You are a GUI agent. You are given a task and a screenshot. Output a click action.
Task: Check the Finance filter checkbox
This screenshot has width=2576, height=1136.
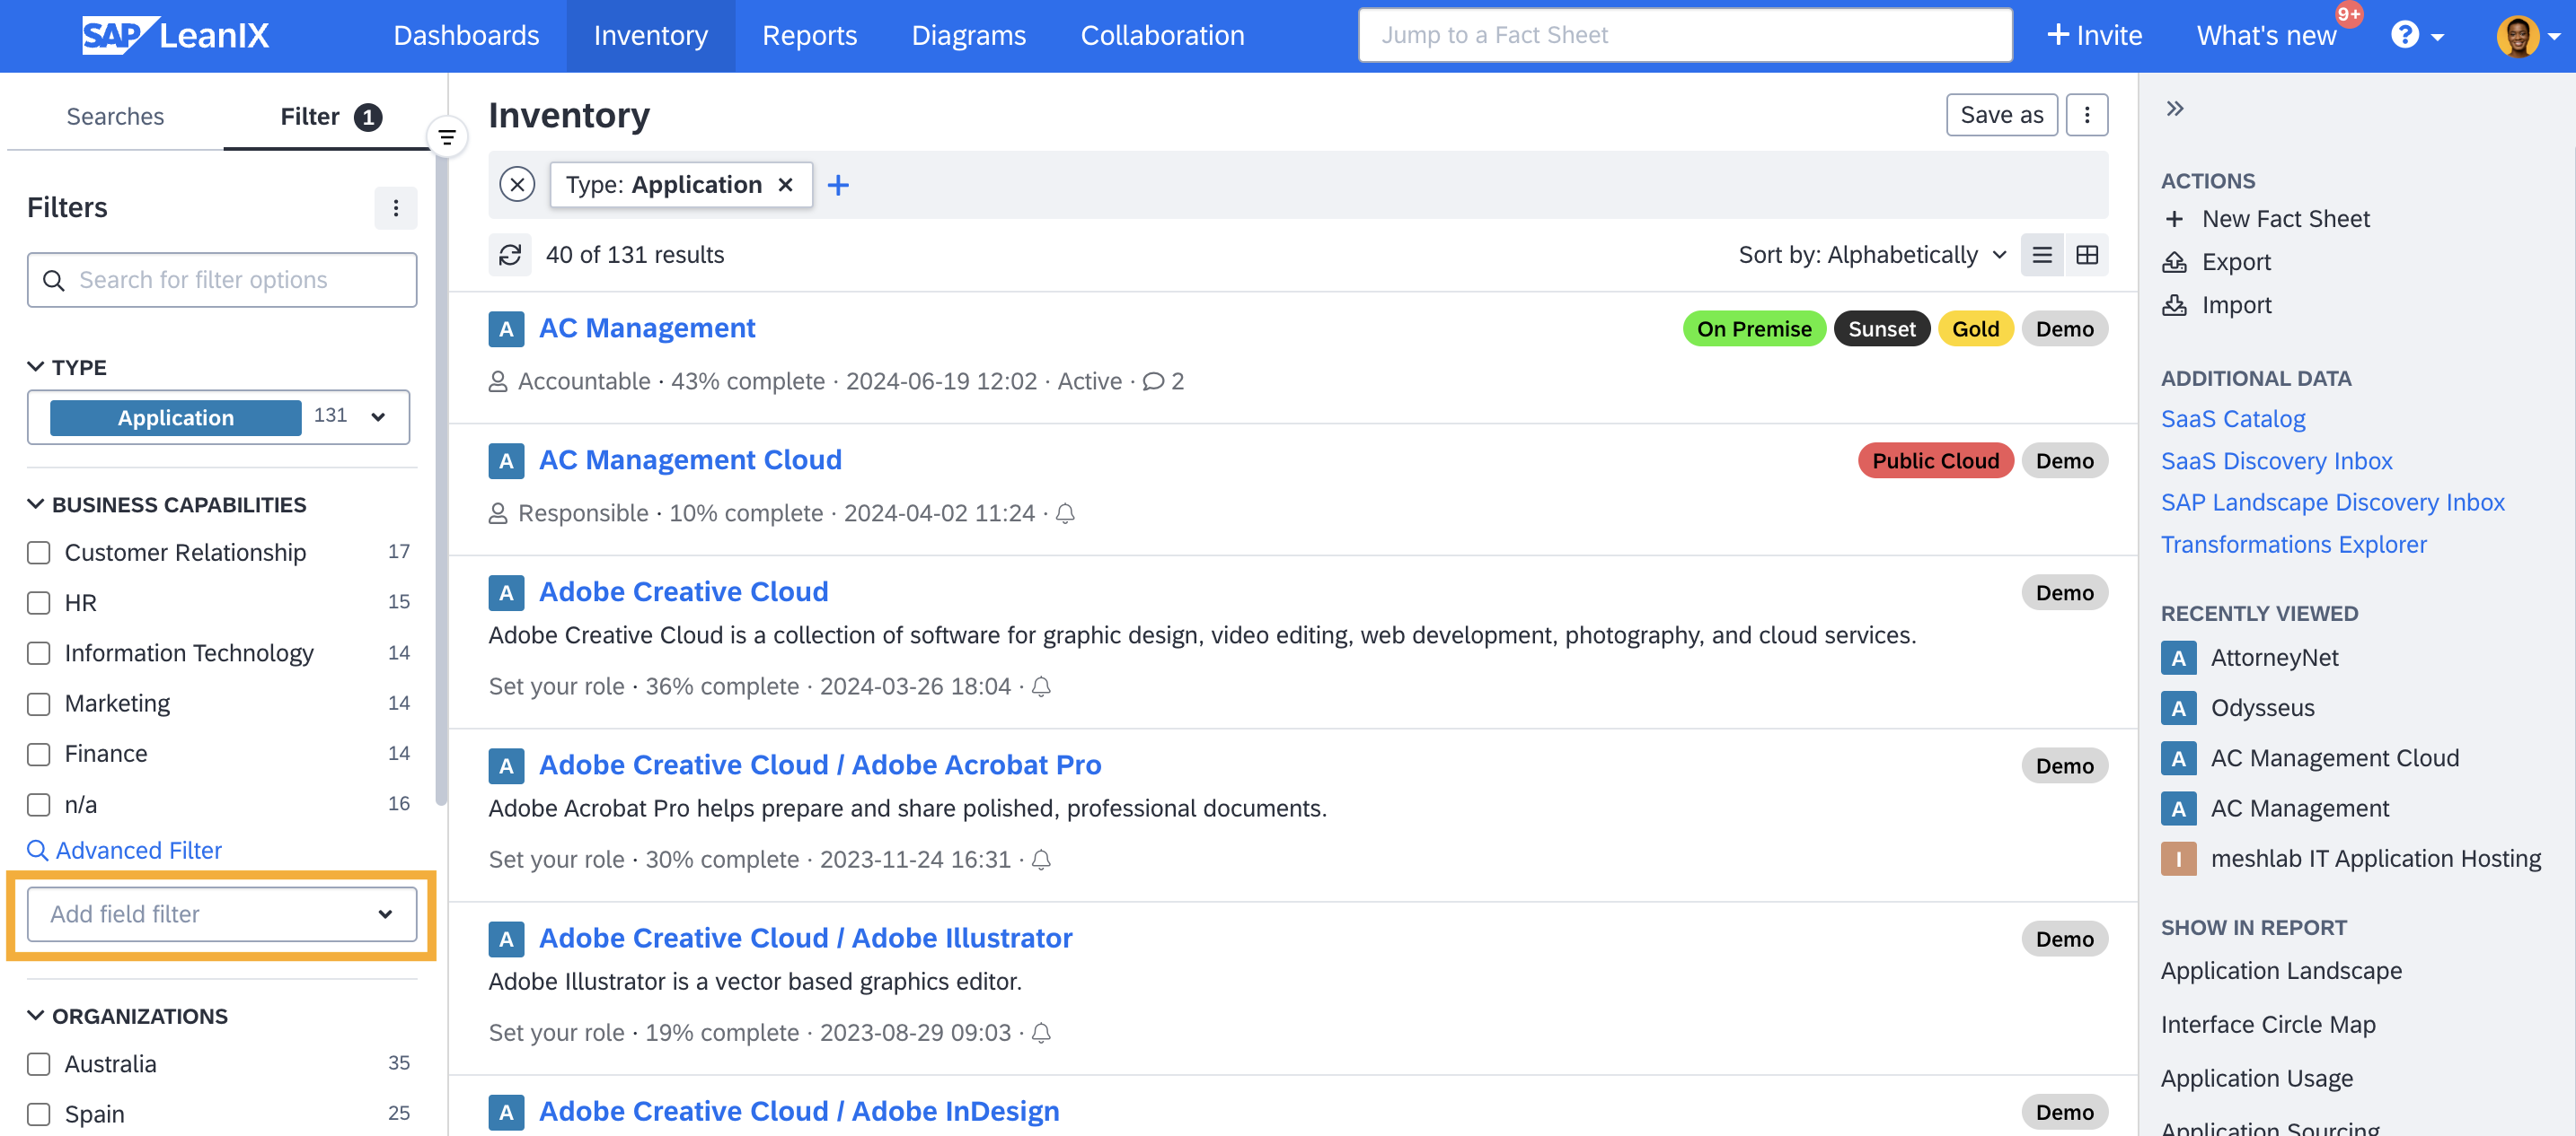[x=39, y=754]
